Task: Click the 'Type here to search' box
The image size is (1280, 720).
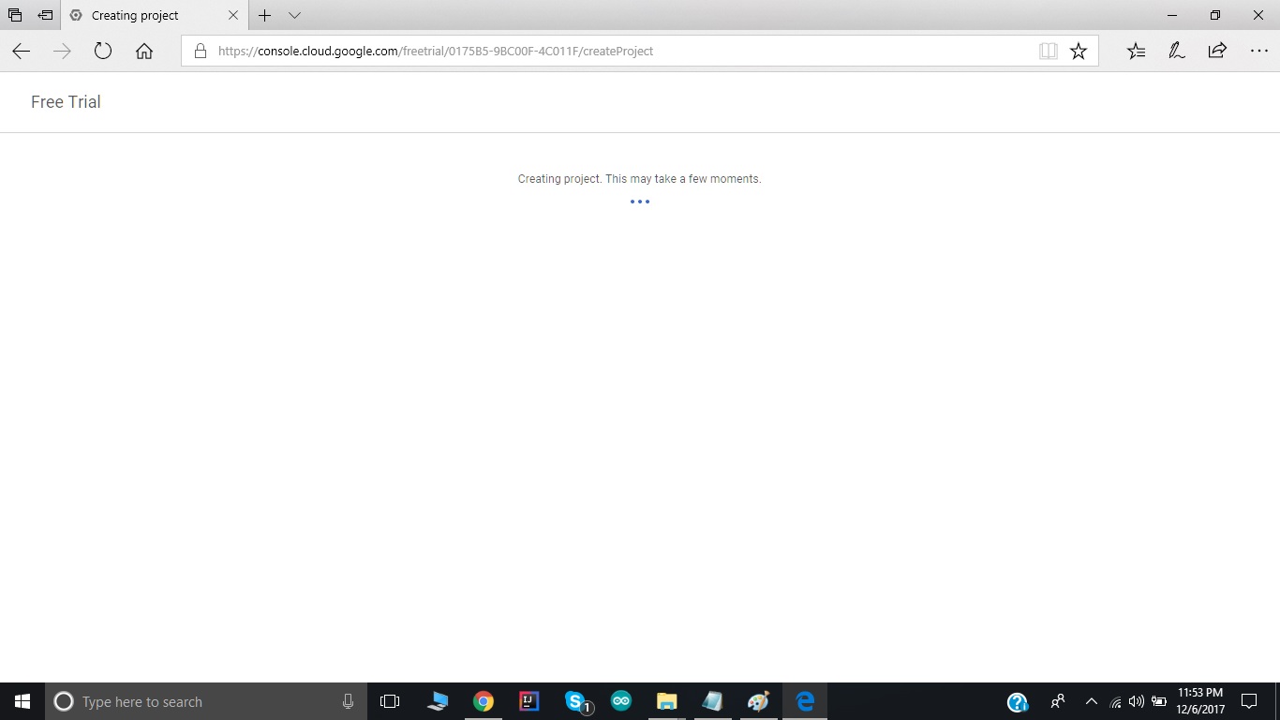Action: (206, 701)
